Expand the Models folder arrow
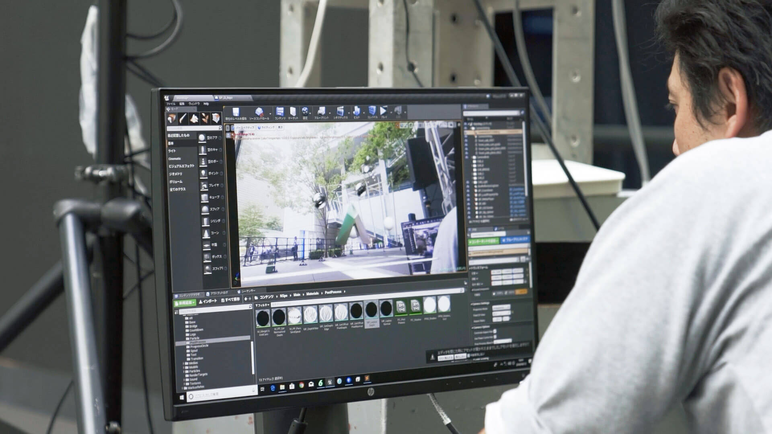772x434 pixels. (184, 367)
